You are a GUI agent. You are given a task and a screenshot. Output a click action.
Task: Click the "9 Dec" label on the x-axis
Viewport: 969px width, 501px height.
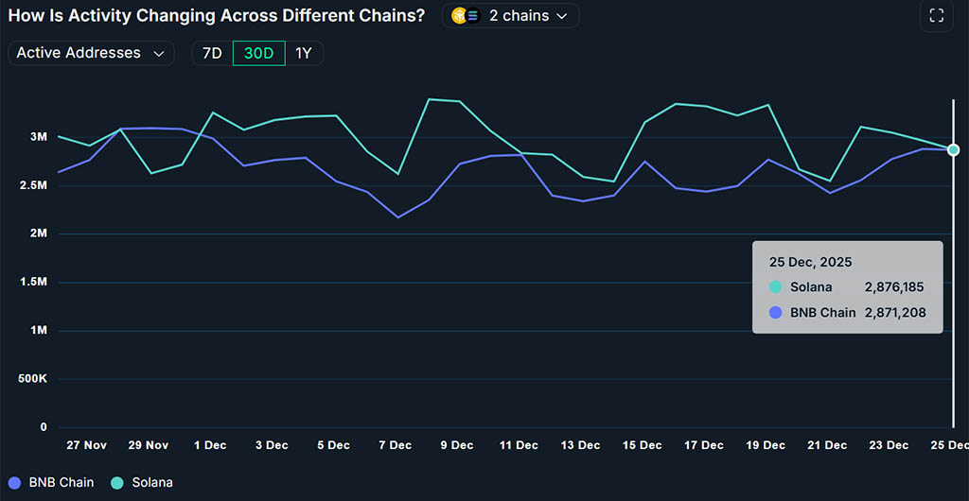coord(456,445)
